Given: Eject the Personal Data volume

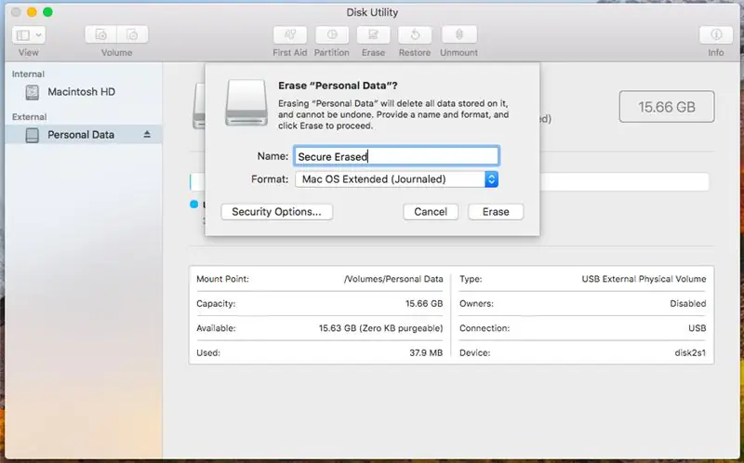Looking at the screenshot, I should (x=147, y=135).
